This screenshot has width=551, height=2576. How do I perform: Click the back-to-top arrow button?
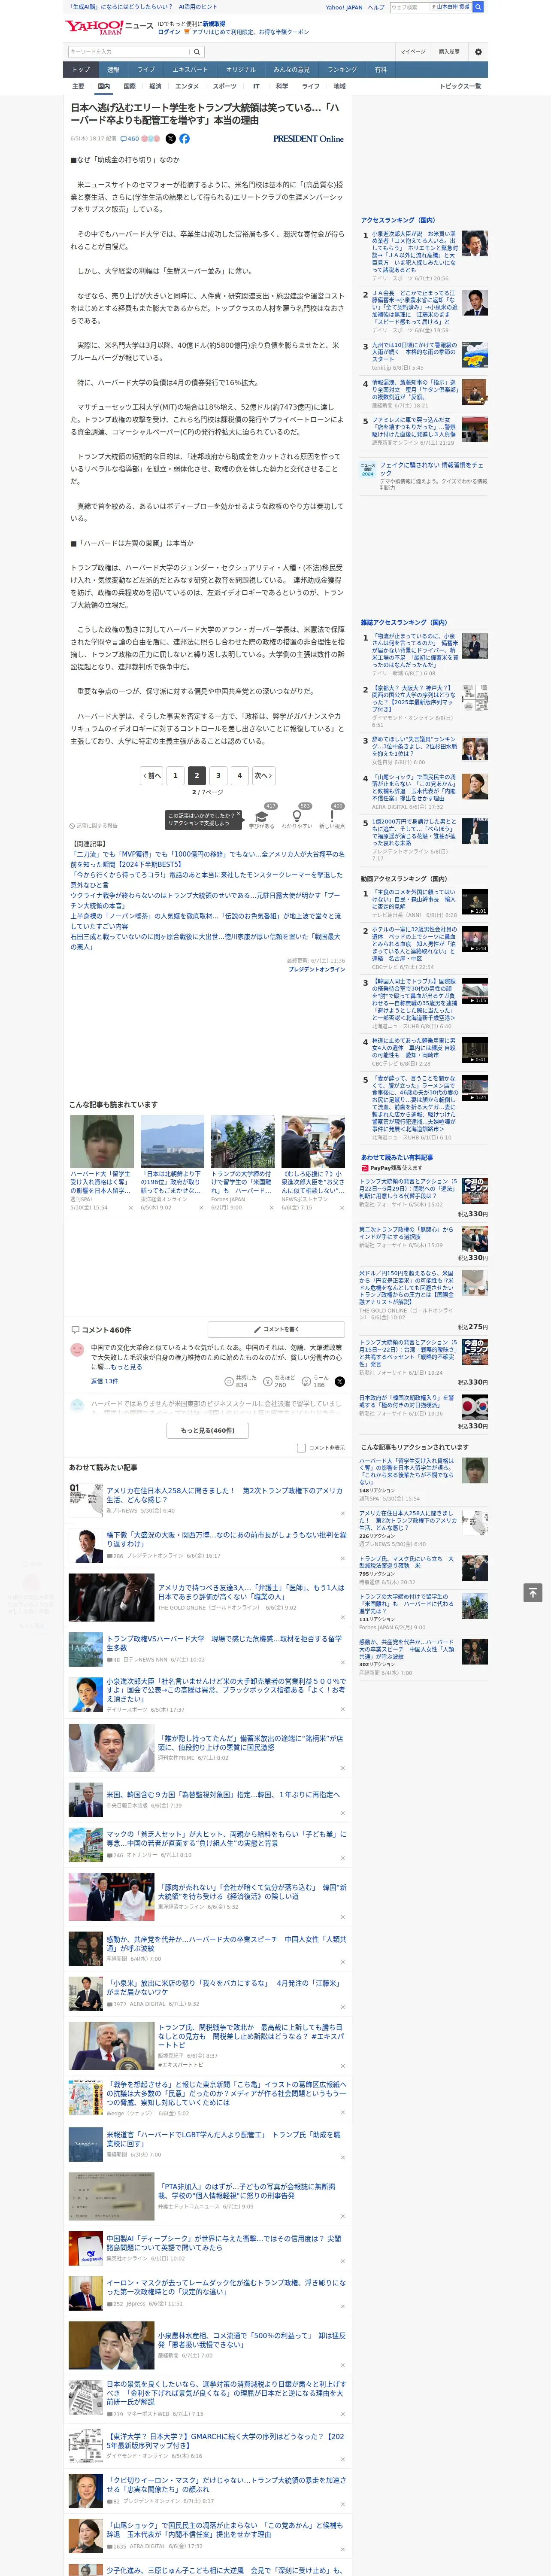click(532, 1593)
